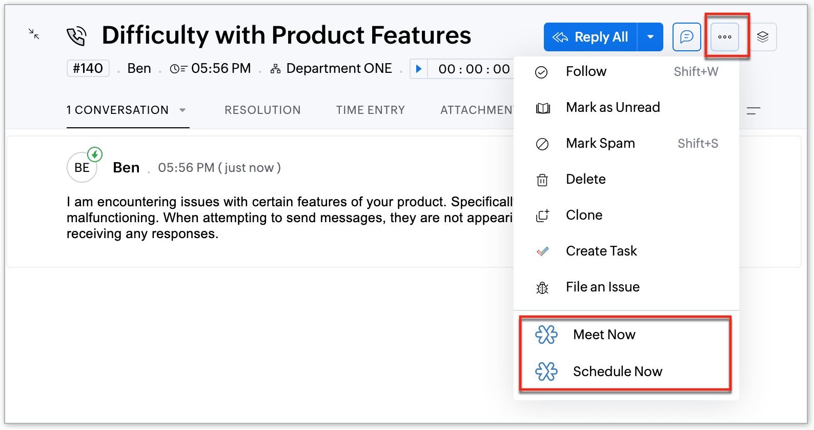This screenshot has height=430, width=814.
Task: Start the ticket timer play button
Action: (x=419, y=69)
